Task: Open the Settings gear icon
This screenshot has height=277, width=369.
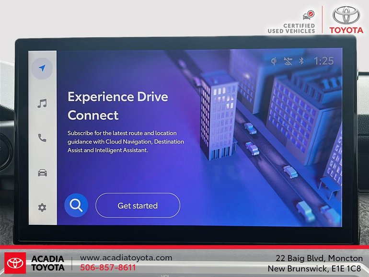Action: [42, 207]
